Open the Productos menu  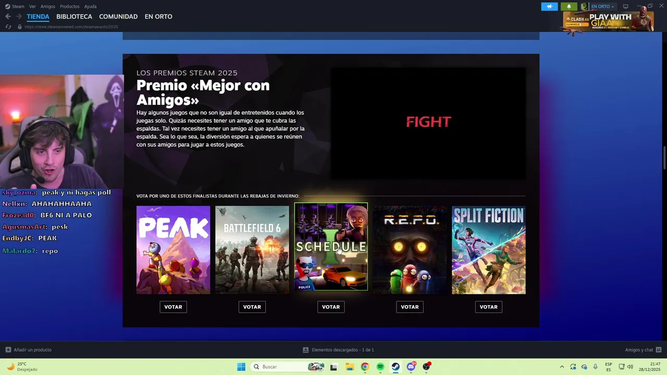click(70, 6)
